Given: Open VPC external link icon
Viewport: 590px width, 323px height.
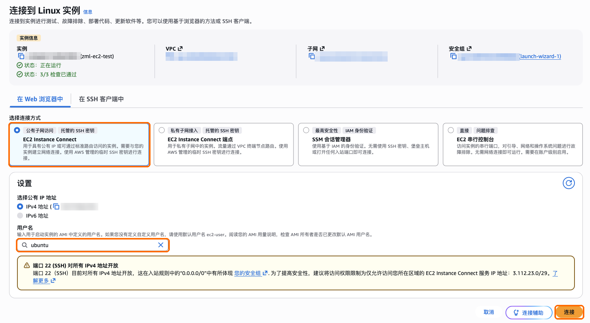Looking at the screenshot, I should click(x=180, y=48).
